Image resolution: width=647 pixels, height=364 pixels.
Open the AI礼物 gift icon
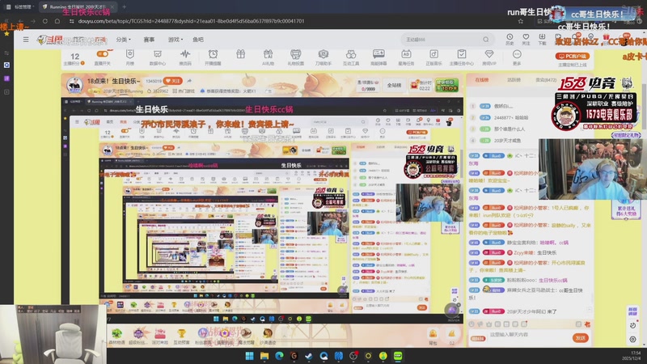point(268,57)
